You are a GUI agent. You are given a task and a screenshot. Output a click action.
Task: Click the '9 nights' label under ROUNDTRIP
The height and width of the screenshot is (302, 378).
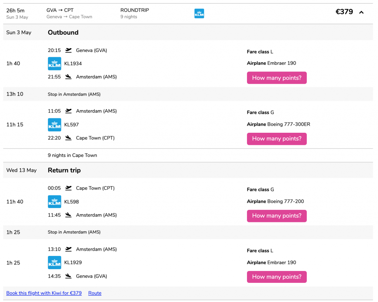129,17
